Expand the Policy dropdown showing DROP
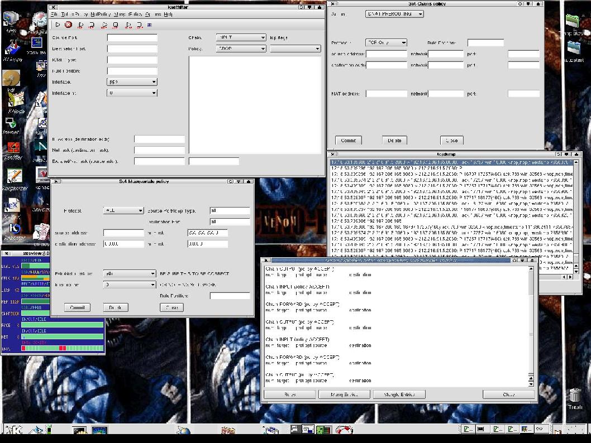 (x=241, y=49)
